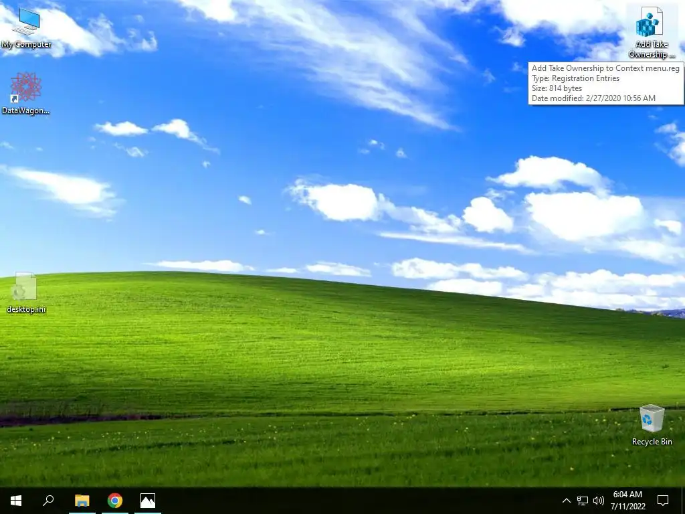
Task: Click the 'Size: 814 bytes' tooltip text
Action: [x=557, y=88]
